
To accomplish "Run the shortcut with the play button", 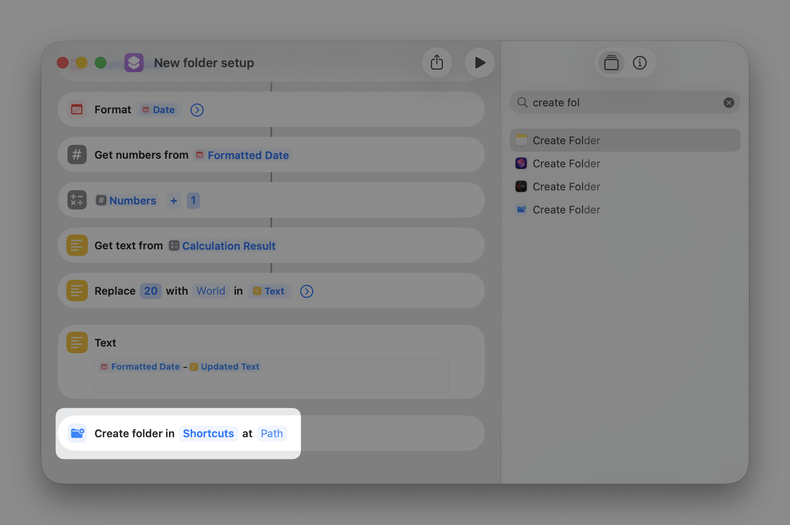I will (x=480, y=63).
